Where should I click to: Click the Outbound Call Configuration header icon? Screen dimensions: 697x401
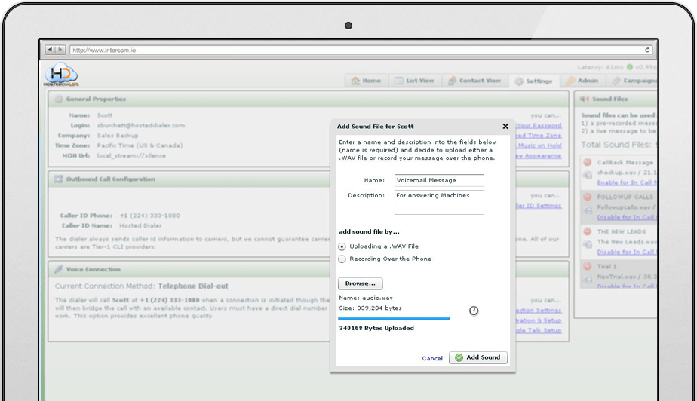point(58,179)
